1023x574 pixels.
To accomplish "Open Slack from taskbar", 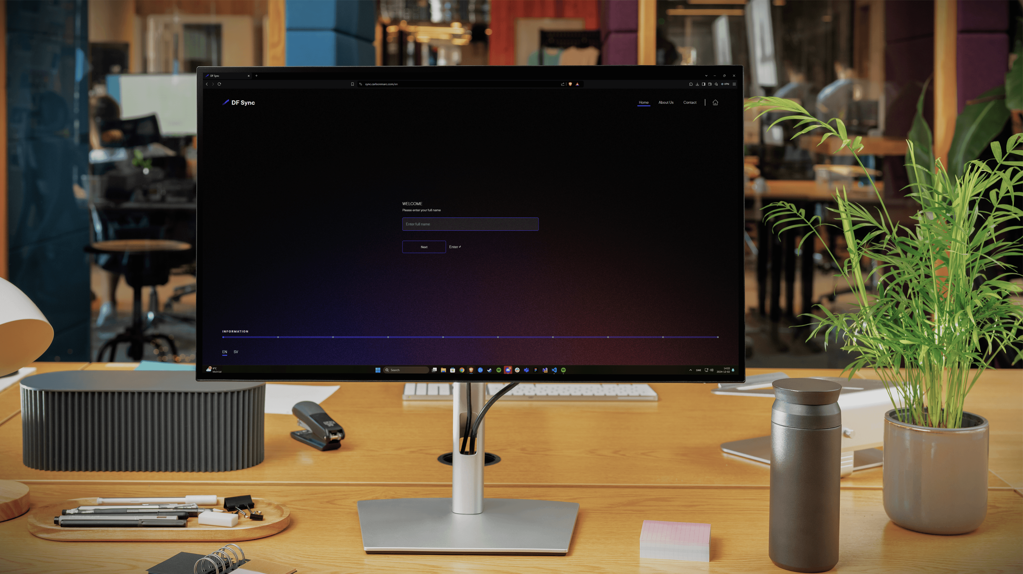I will point(517,370).
